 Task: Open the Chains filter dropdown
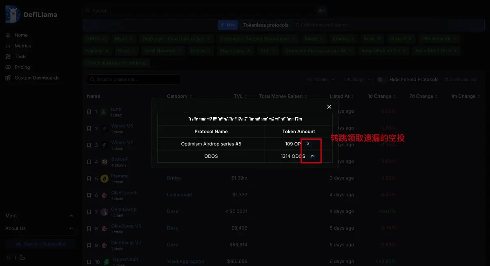click(x=321, y=79)
